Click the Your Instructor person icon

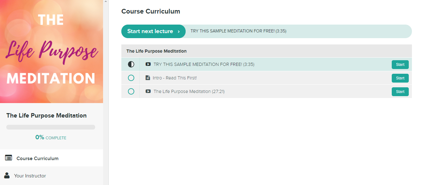(x=7, y=176)
